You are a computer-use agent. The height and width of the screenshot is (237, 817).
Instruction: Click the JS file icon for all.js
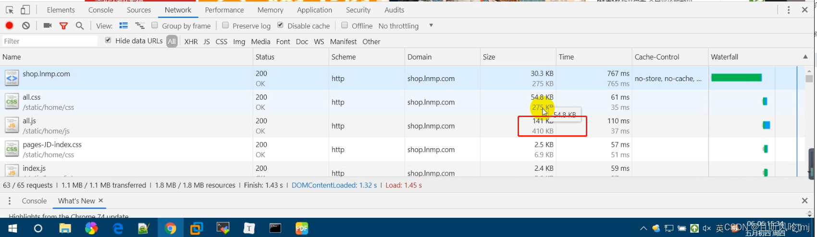[x=12, y=125]
